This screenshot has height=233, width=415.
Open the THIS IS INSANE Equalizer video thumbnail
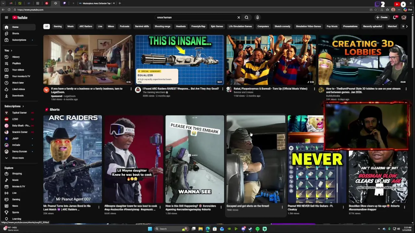180,60
